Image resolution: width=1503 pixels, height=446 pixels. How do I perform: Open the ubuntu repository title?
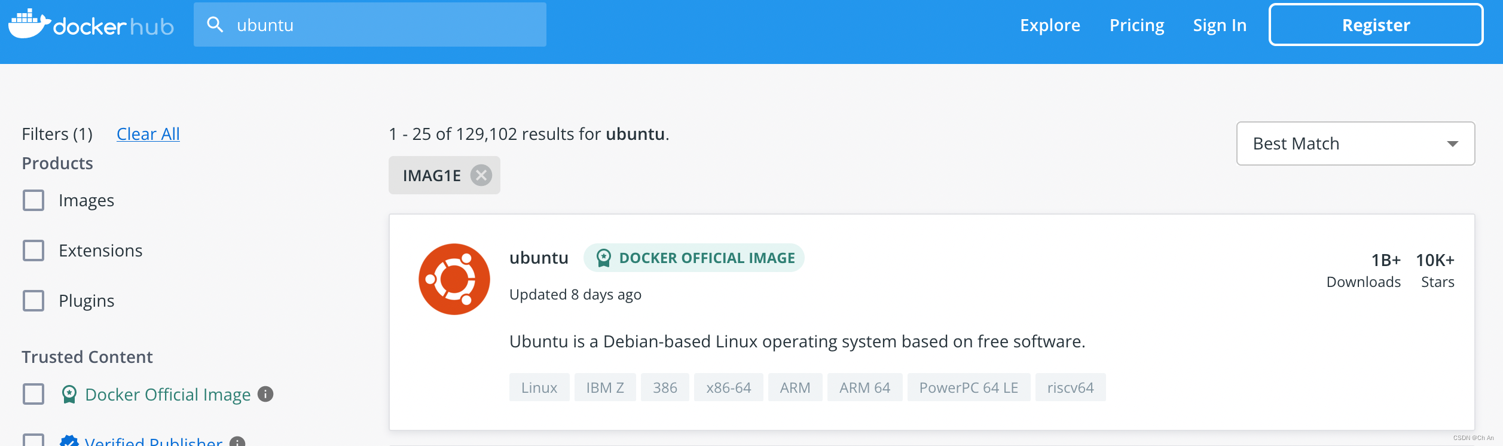pos(539,258)
